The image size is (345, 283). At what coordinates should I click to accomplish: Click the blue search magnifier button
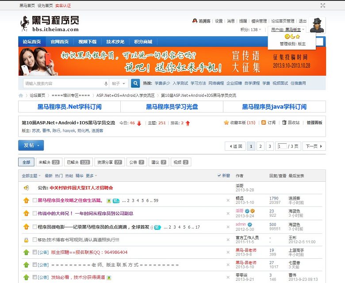pos(135,83)
